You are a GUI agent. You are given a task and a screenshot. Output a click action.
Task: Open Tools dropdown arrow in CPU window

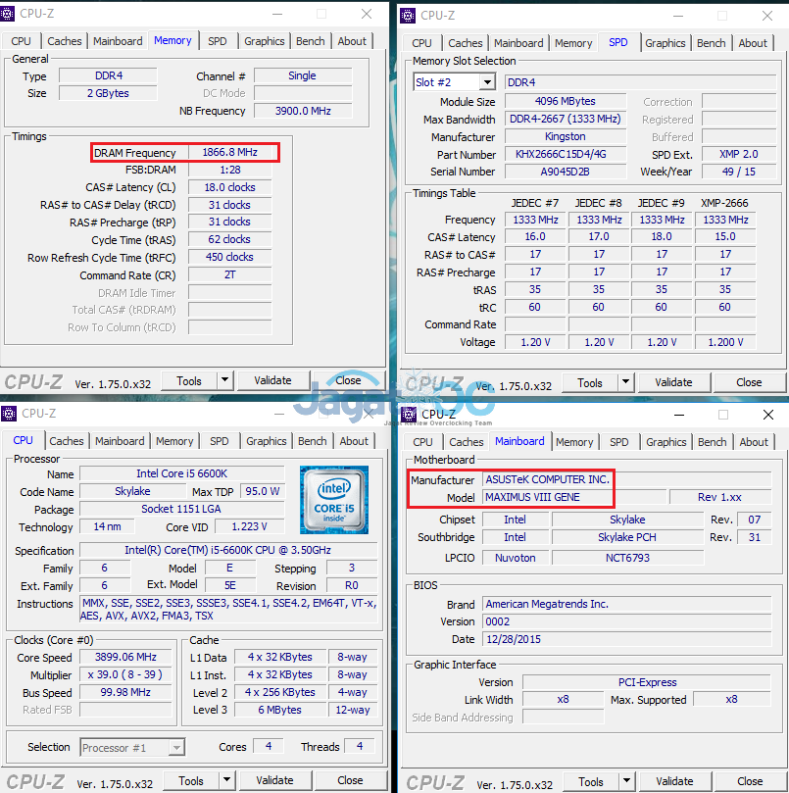pos(227,780)
